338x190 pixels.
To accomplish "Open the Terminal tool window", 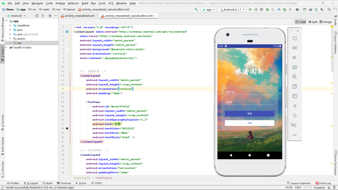I will click(x=64, y=183).
